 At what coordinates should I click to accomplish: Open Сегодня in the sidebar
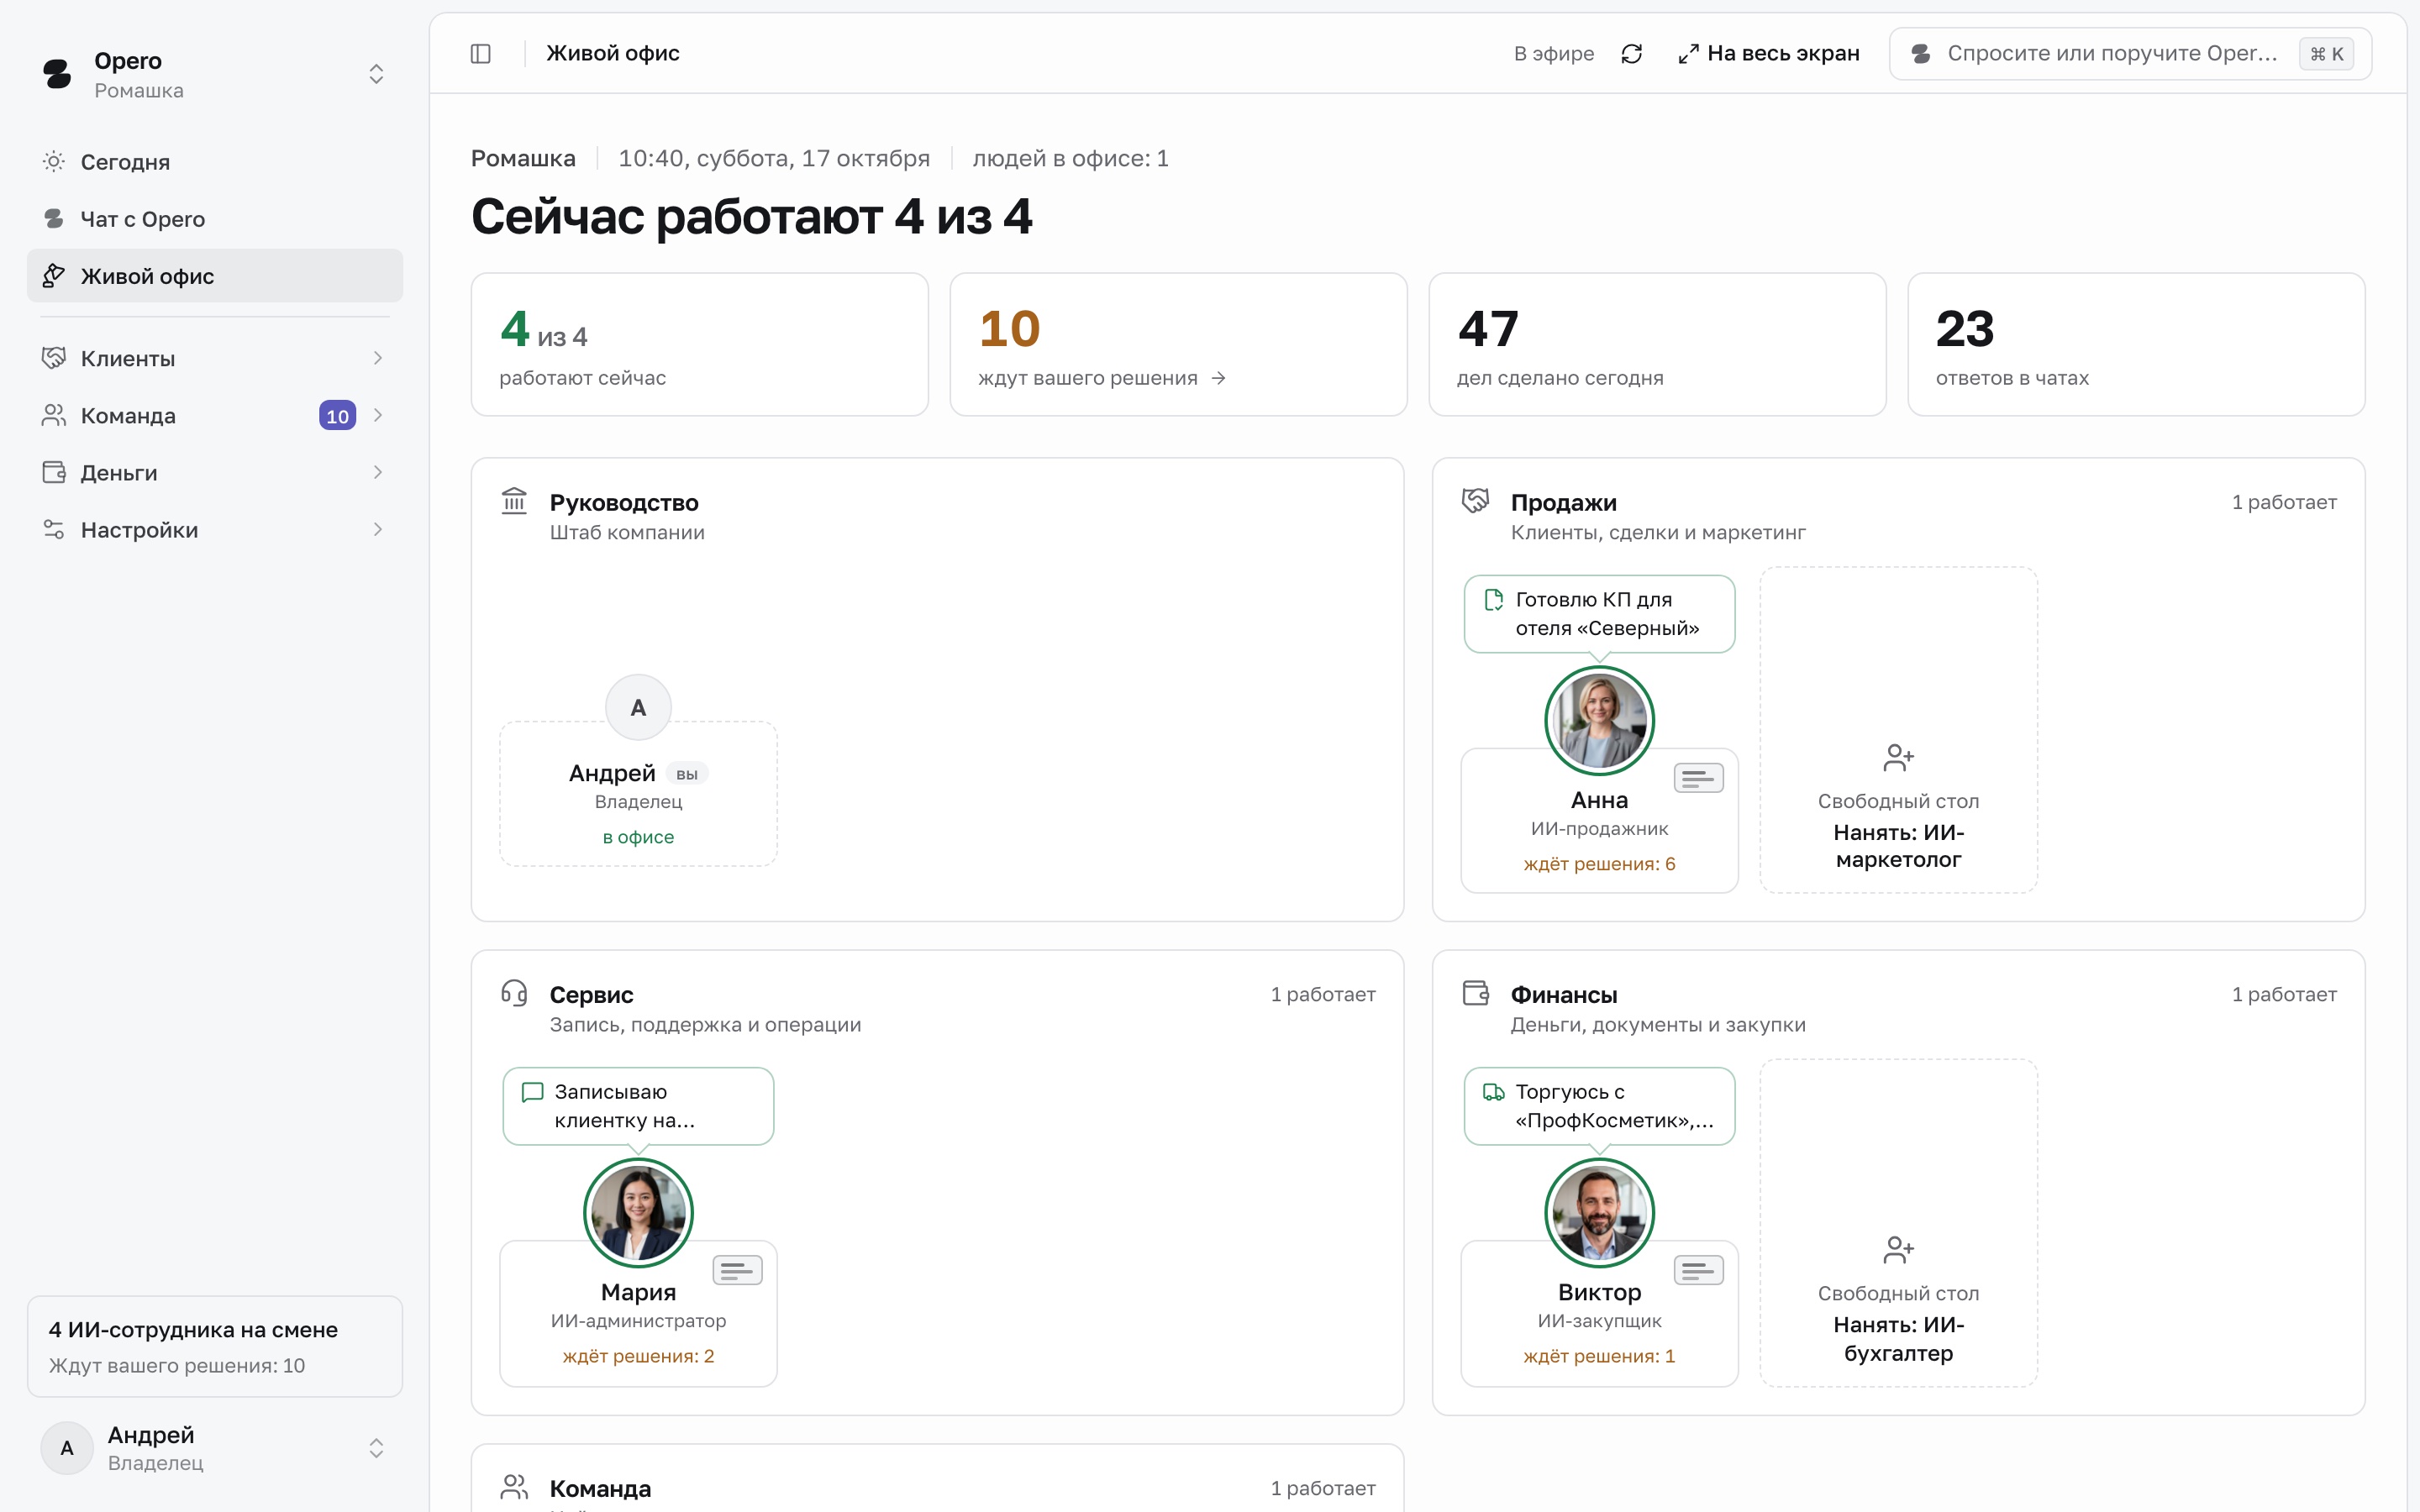point(215,162)
